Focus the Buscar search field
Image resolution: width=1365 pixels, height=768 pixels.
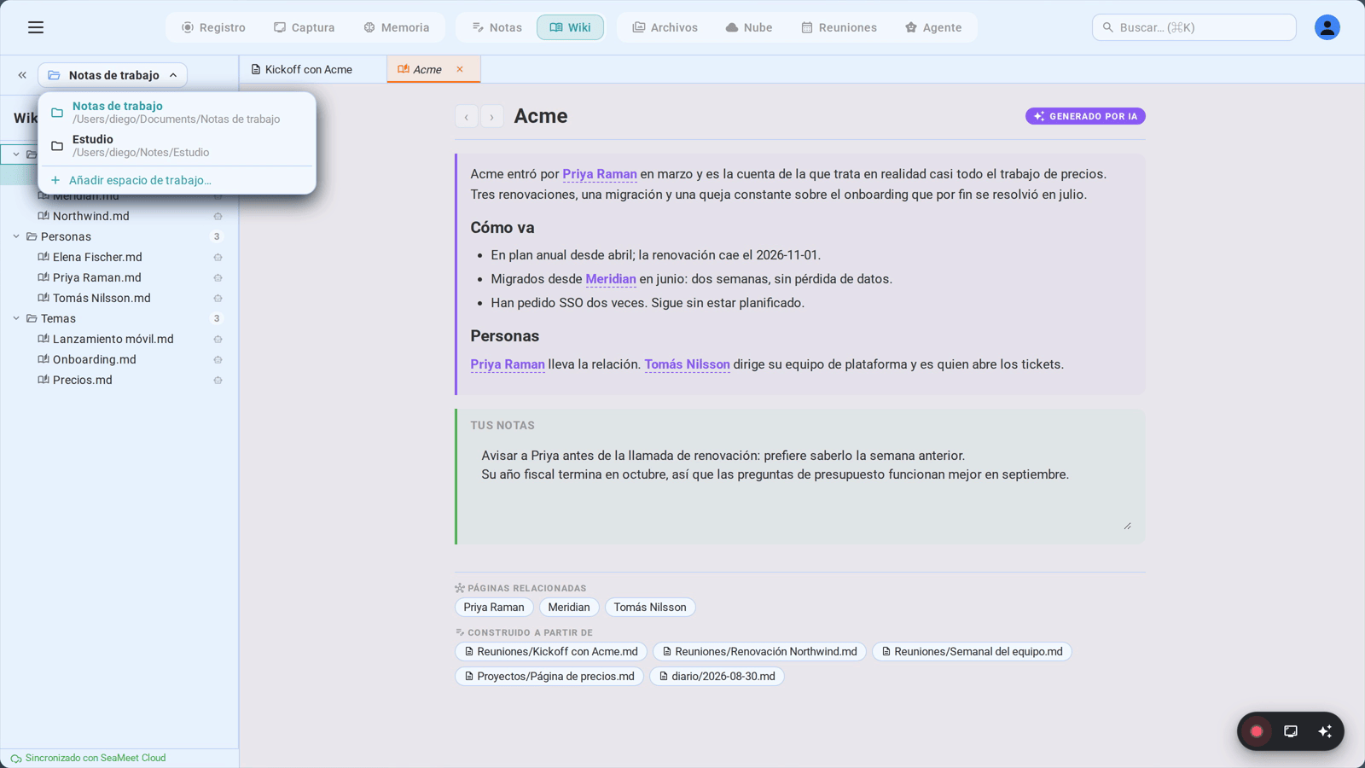1194,27
